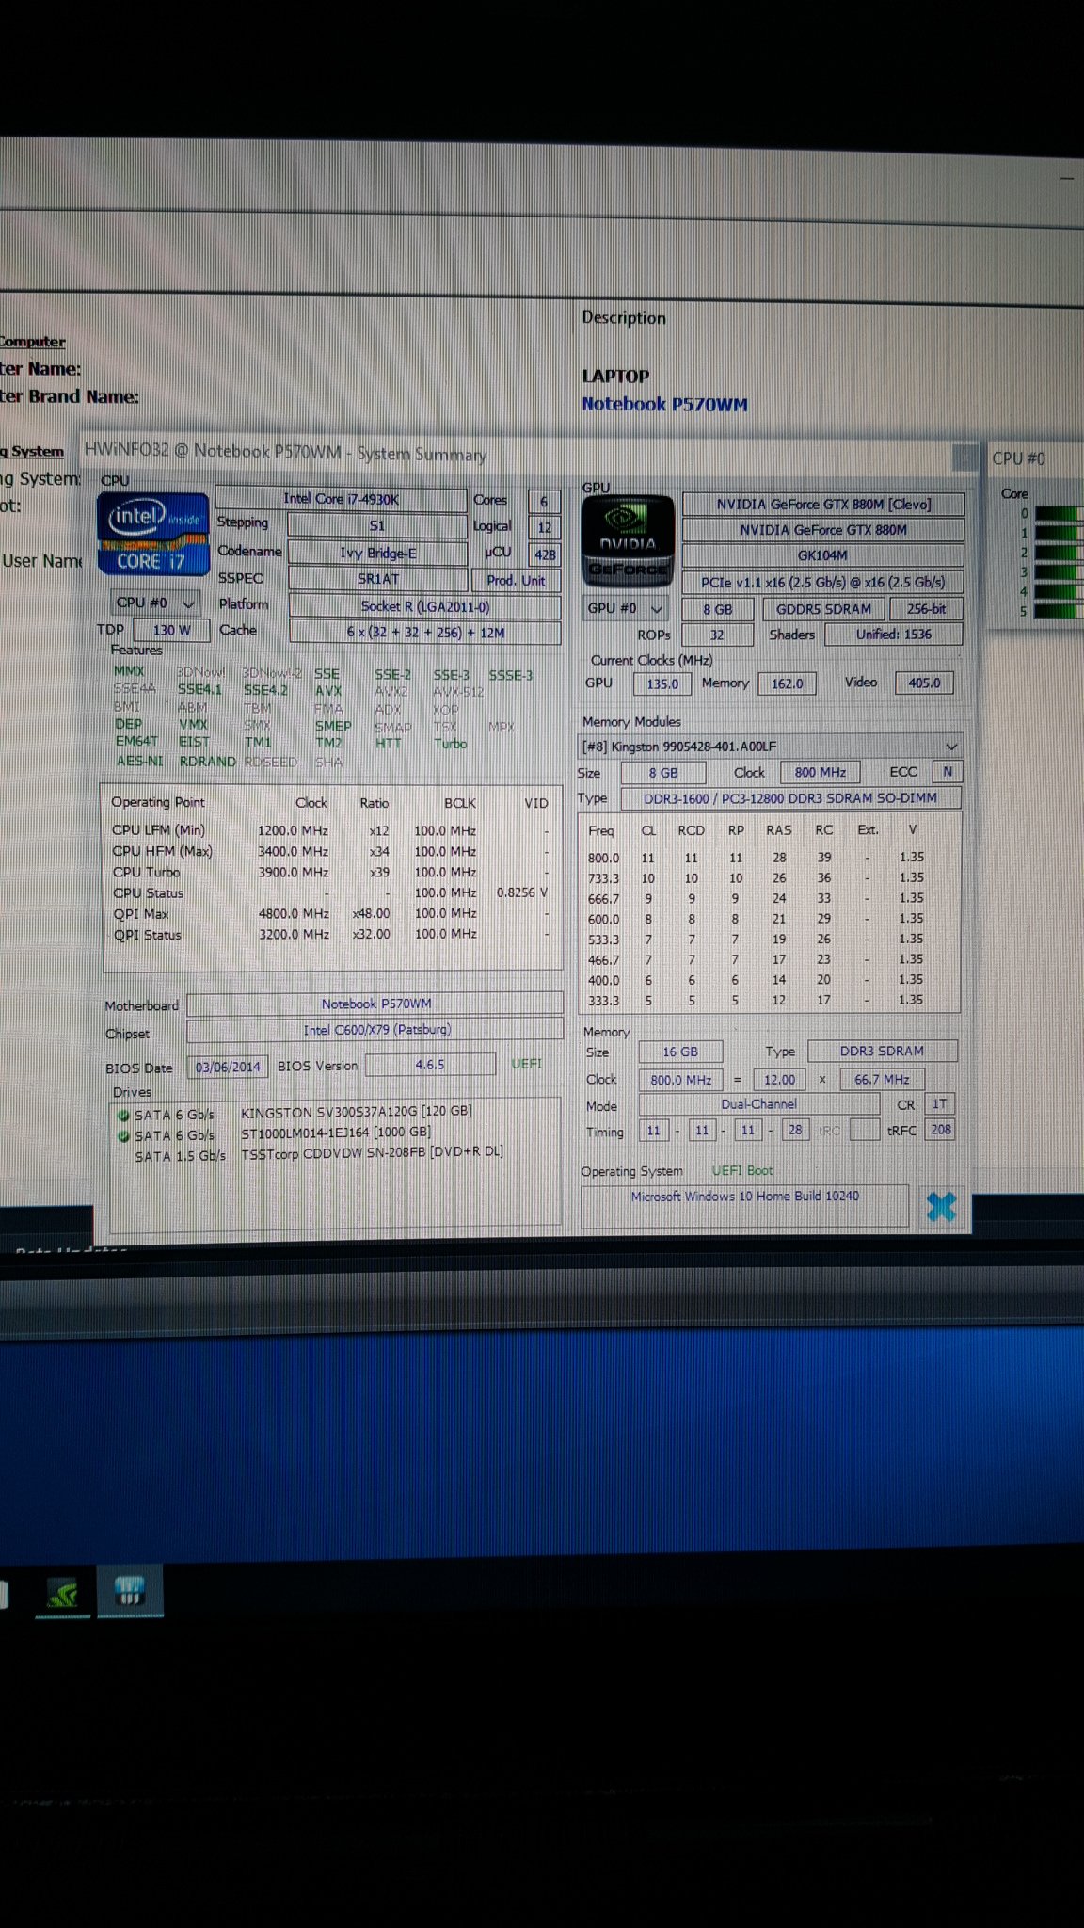Select the µCU value 428

pos(545,554)
